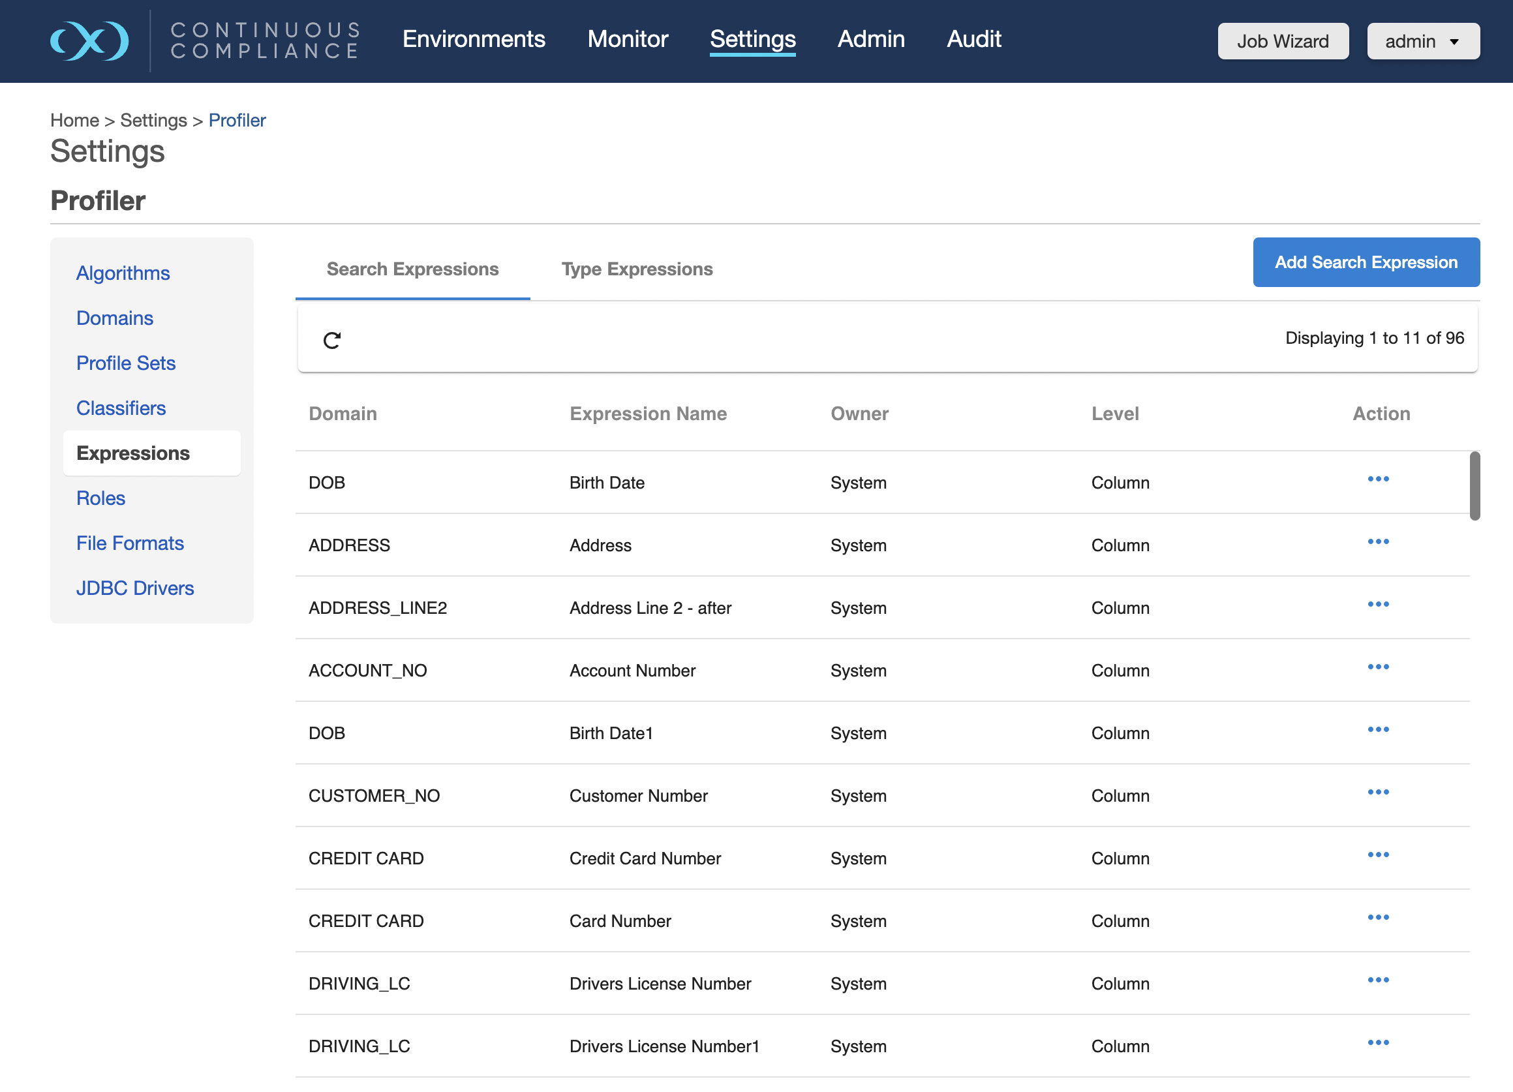Screen dimensions: 1513x1092
Task: Open actions menu for Customer Number row
Action: click(x=1377, y=792)
